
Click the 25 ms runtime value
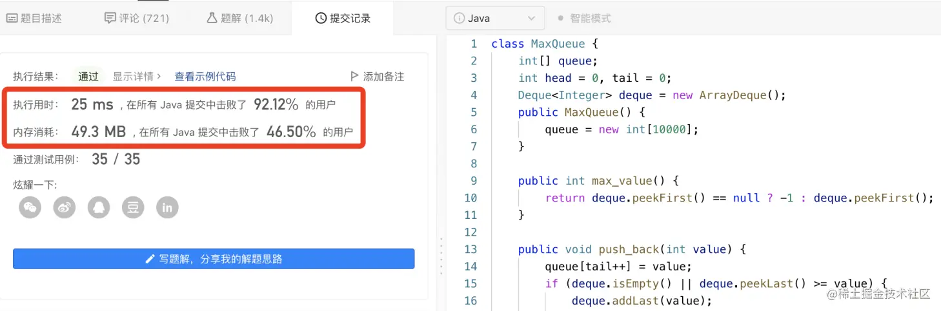click(x=92, y=104)
